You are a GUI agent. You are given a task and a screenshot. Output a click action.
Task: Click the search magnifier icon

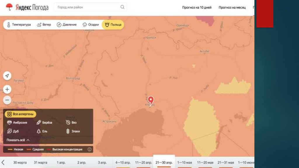tap(122, 7)
